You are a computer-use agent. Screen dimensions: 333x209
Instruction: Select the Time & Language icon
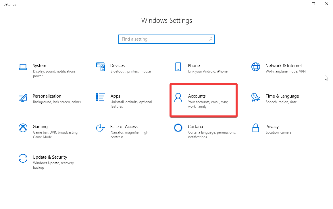pos(256,98)
